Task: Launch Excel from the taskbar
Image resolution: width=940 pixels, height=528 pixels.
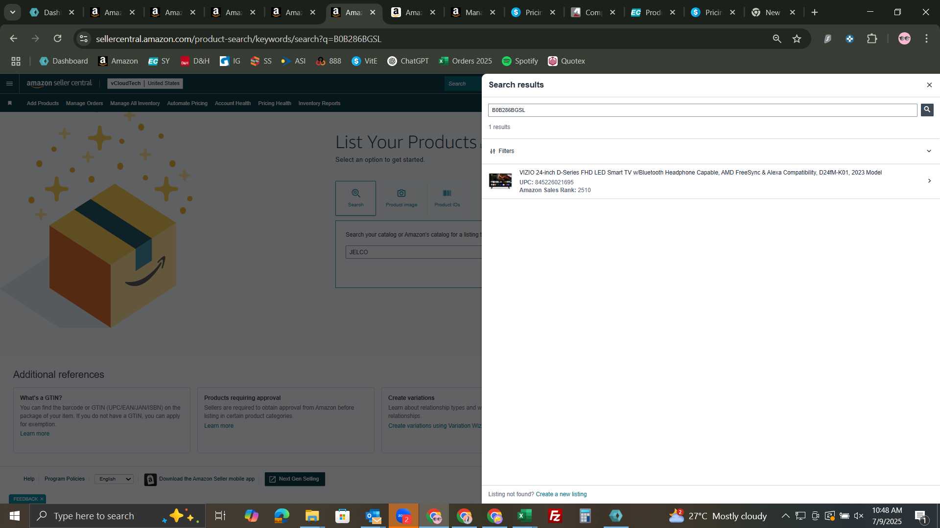Action: (525, 516)
